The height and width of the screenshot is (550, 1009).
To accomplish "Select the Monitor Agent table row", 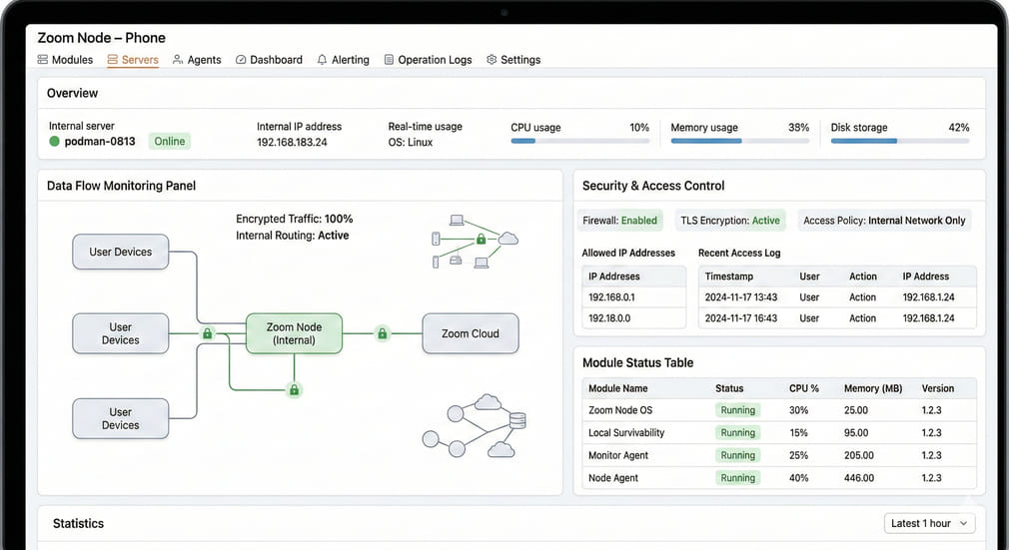I will coord(779,455).
